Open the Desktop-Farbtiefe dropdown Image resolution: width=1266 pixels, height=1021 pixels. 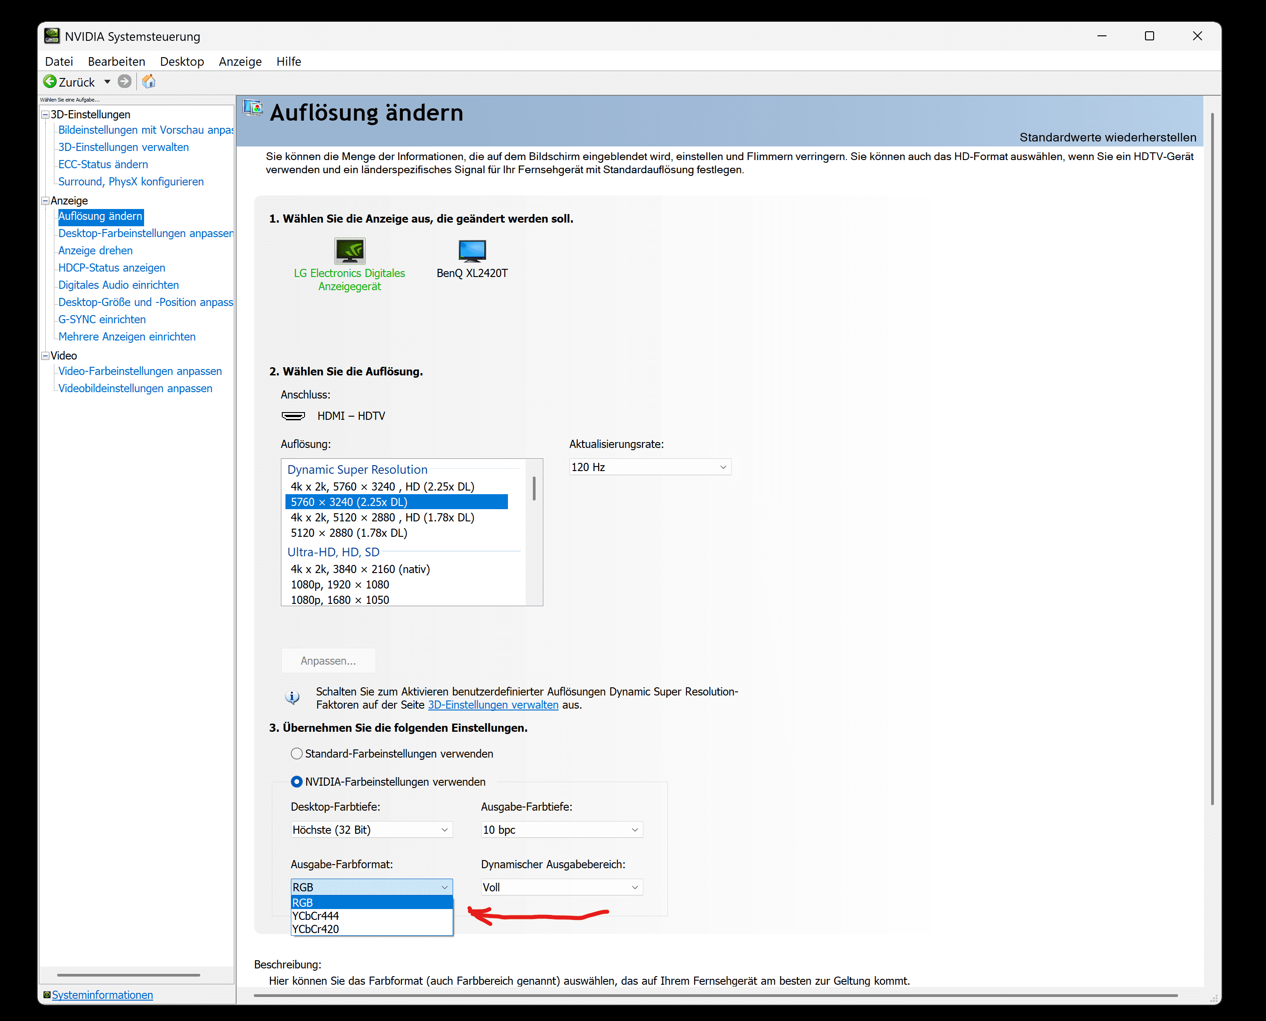(372, 829)
